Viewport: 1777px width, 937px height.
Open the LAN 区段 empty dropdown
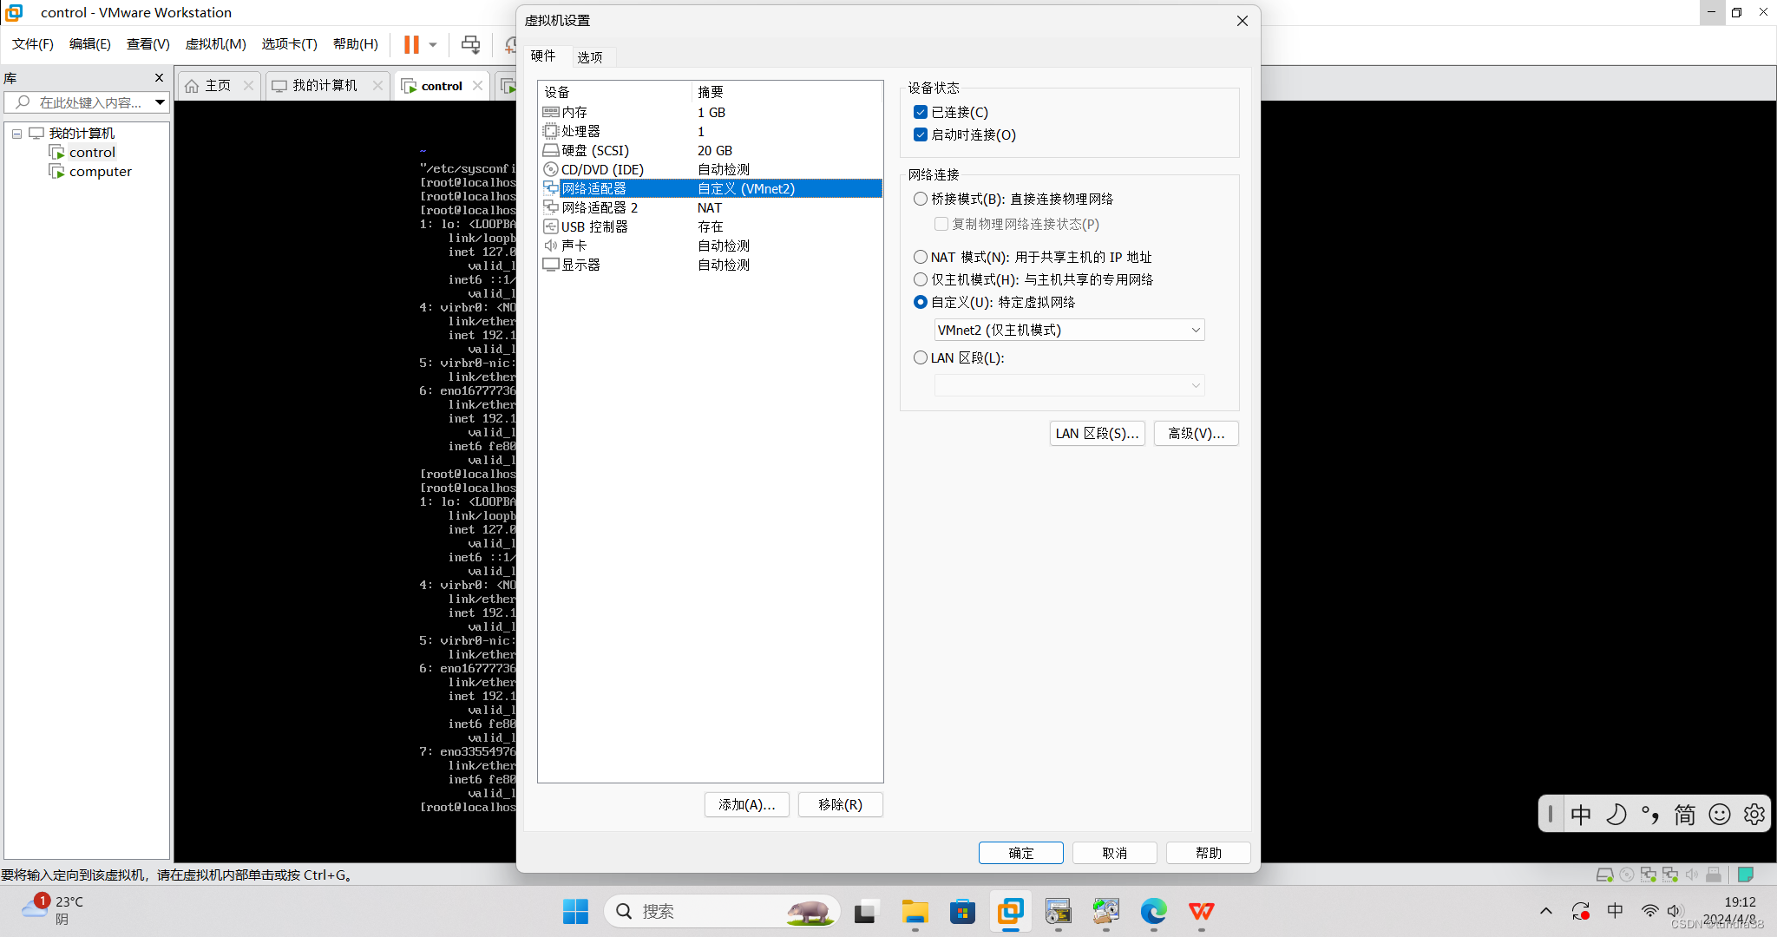[1069, 385]
